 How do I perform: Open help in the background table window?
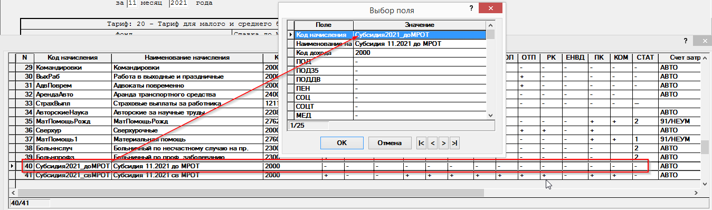click(x=685, y=41)
